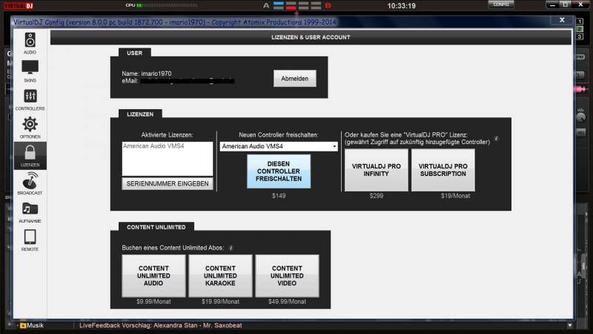Click the VirtualDJ logo

click(19, 5)
